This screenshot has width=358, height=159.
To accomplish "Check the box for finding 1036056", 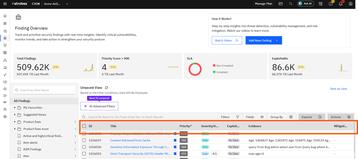I will click(84, 147).
